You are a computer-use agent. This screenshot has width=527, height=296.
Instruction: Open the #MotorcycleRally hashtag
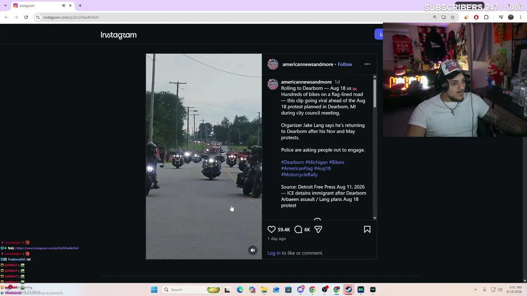pos(299,174)
